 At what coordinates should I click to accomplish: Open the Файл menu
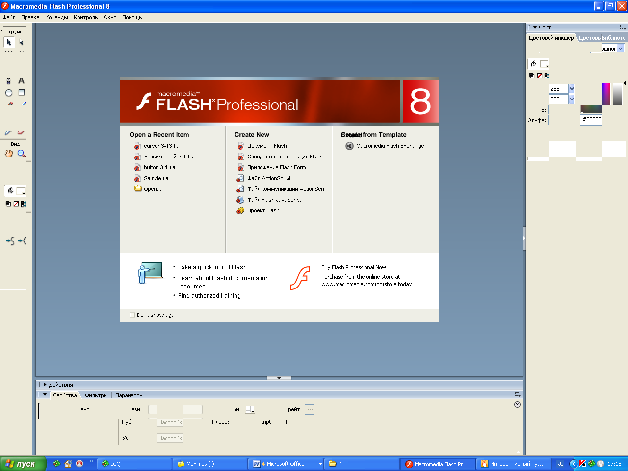click(x=9, y=17)
